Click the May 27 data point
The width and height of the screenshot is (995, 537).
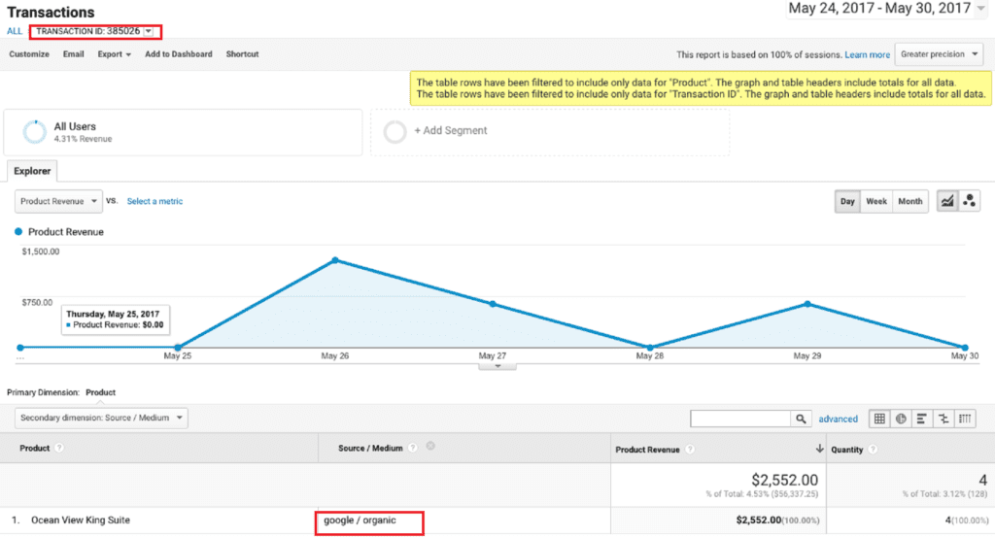[493, 304]
